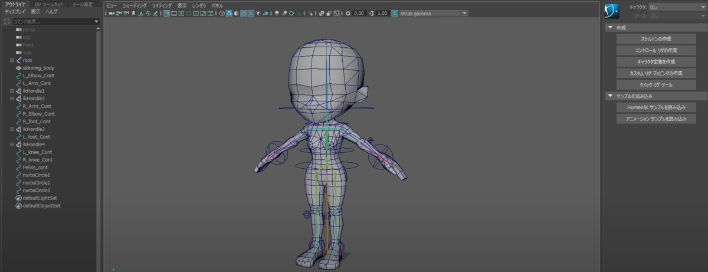Toggle the grid display in viewport toolbar
Image resolution: width=708 pixels, height=272 pixels.
166,13
